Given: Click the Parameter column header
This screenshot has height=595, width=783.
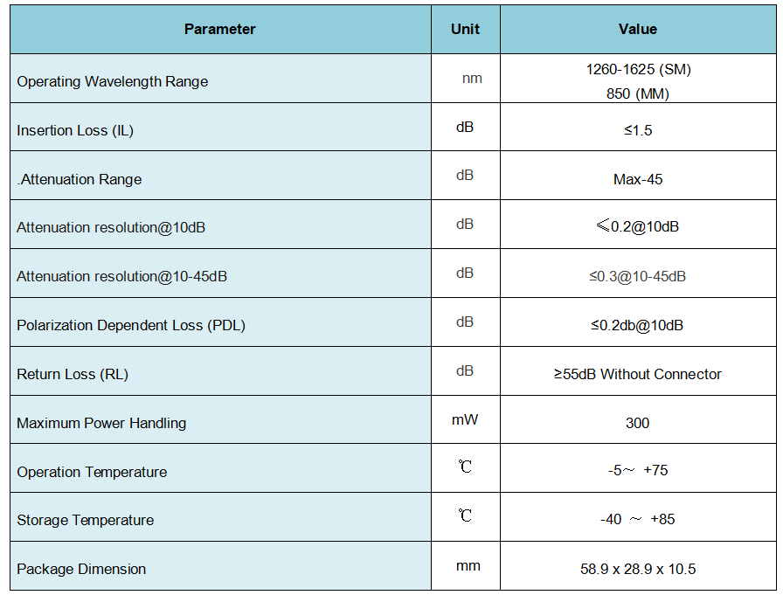Looking at the screenshot, I should [219, 29].
